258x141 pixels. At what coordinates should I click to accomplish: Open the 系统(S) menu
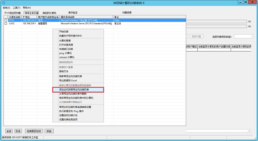pyautogui.click(x=7, y=8)
